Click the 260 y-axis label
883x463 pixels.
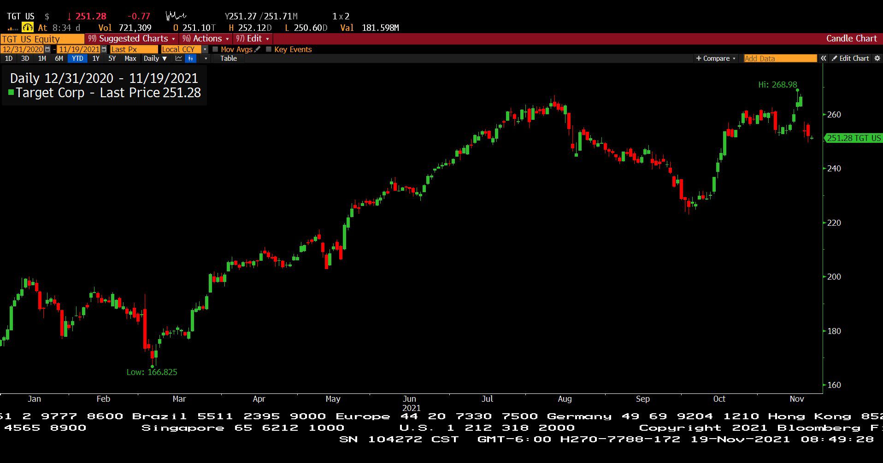click(834, 114)
